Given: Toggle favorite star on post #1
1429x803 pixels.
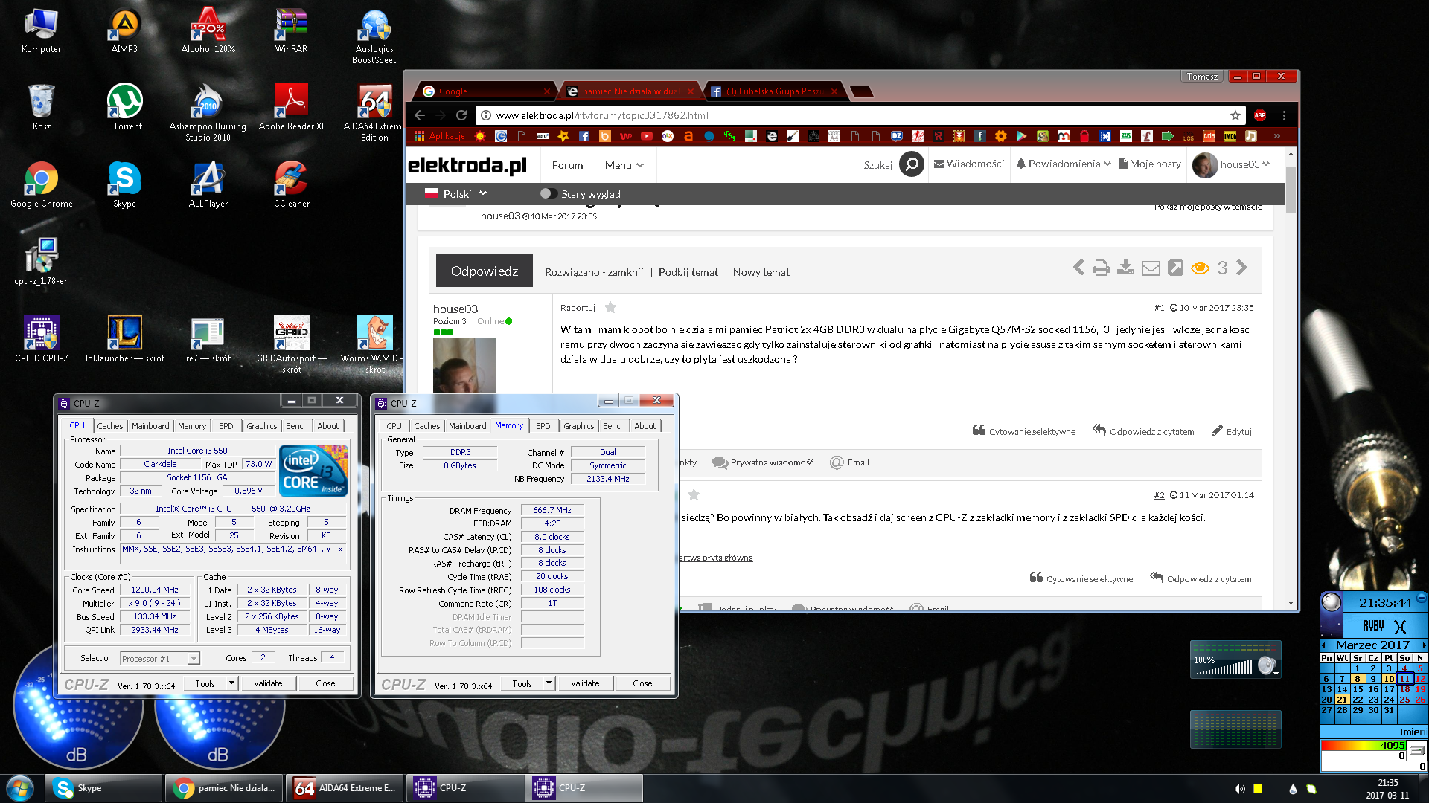Looking at the screenshot, I should 610,308.
